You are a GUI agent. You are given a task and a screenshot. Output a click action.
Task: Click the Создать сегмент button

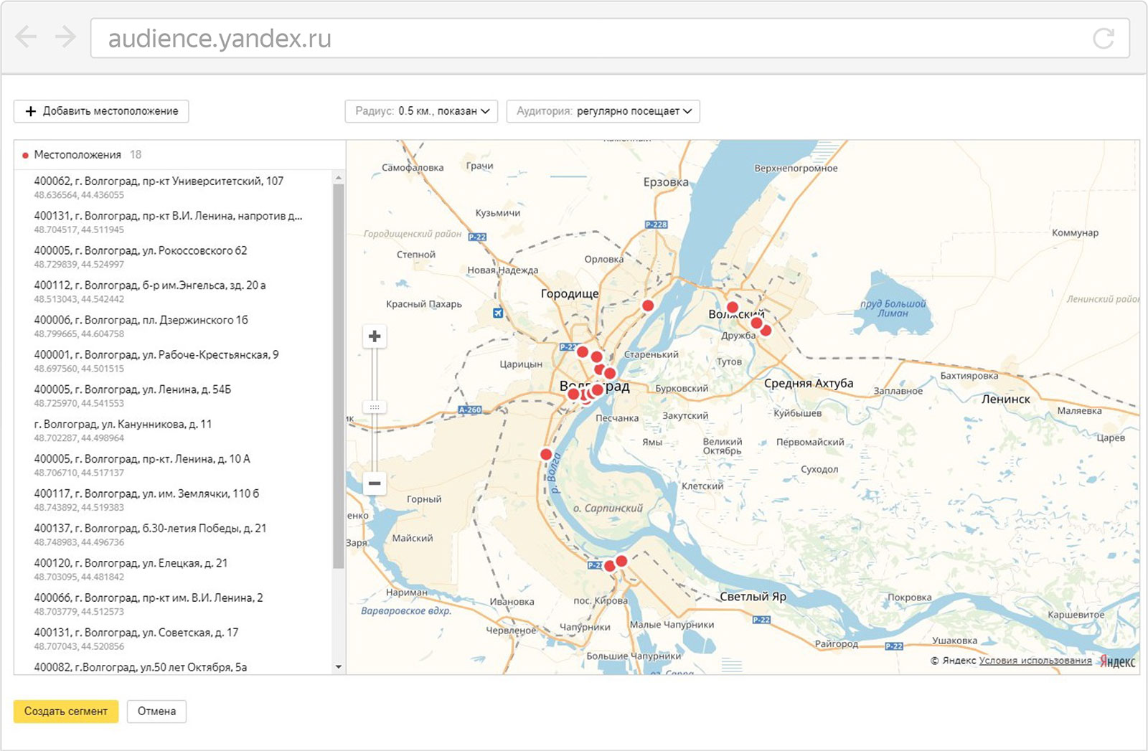pos(66,712)
